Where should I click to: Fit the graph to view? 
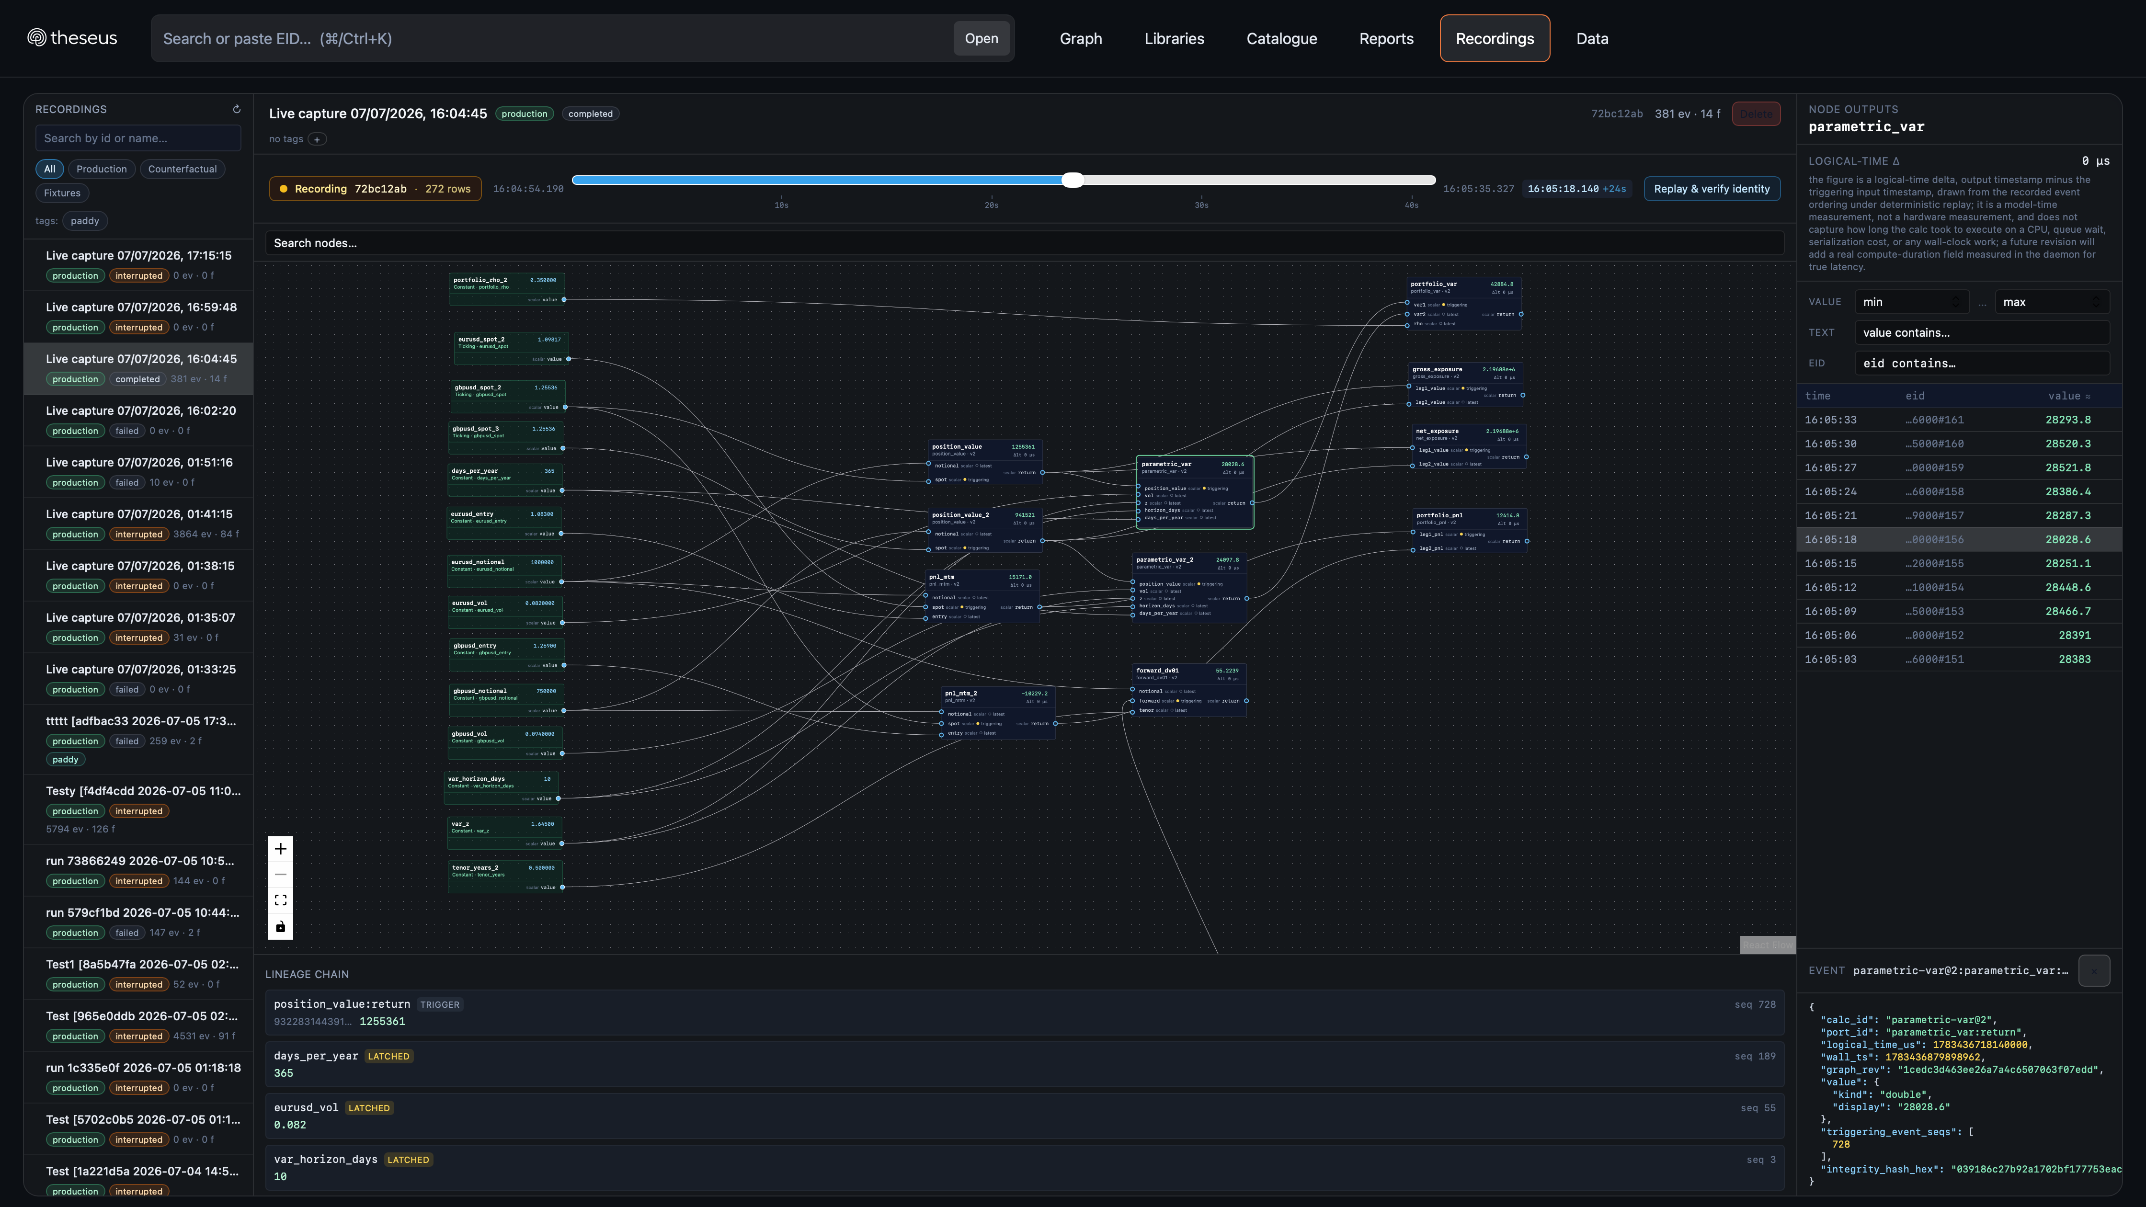pyautogui.click(x=281, y=900)
